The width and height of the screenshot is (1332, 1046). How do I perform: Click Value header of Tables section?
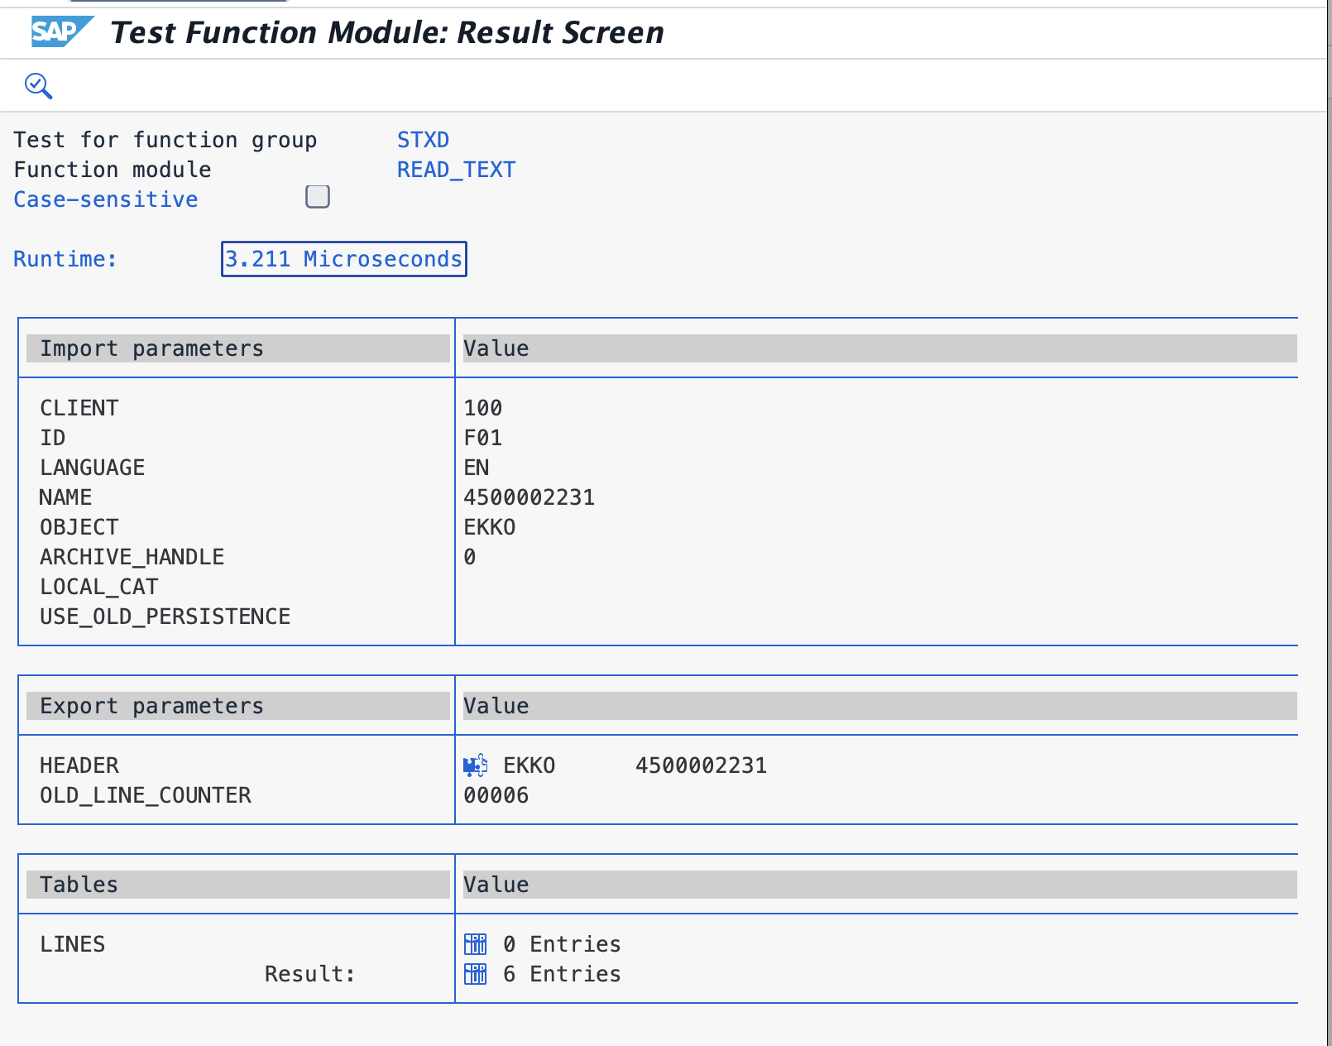tap(879, 885)
